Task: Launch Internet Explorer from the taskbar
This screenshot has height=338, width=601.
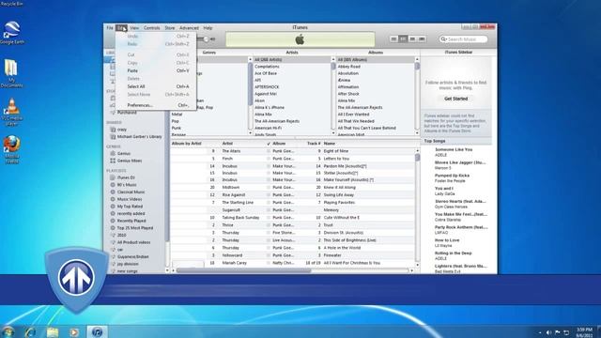Action: (30, 331)
